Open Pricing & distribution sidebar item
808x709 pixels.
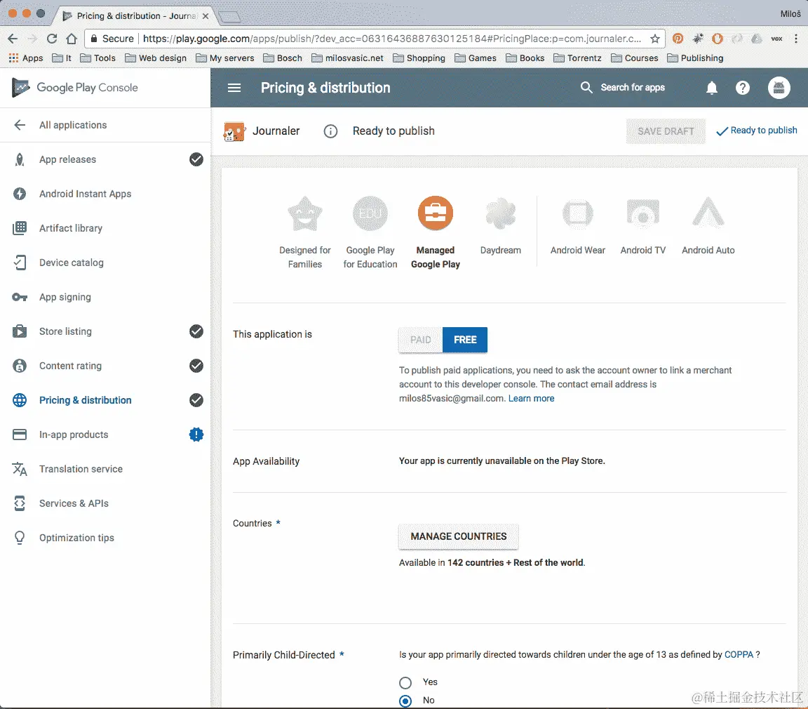click(x=85, y=400)
